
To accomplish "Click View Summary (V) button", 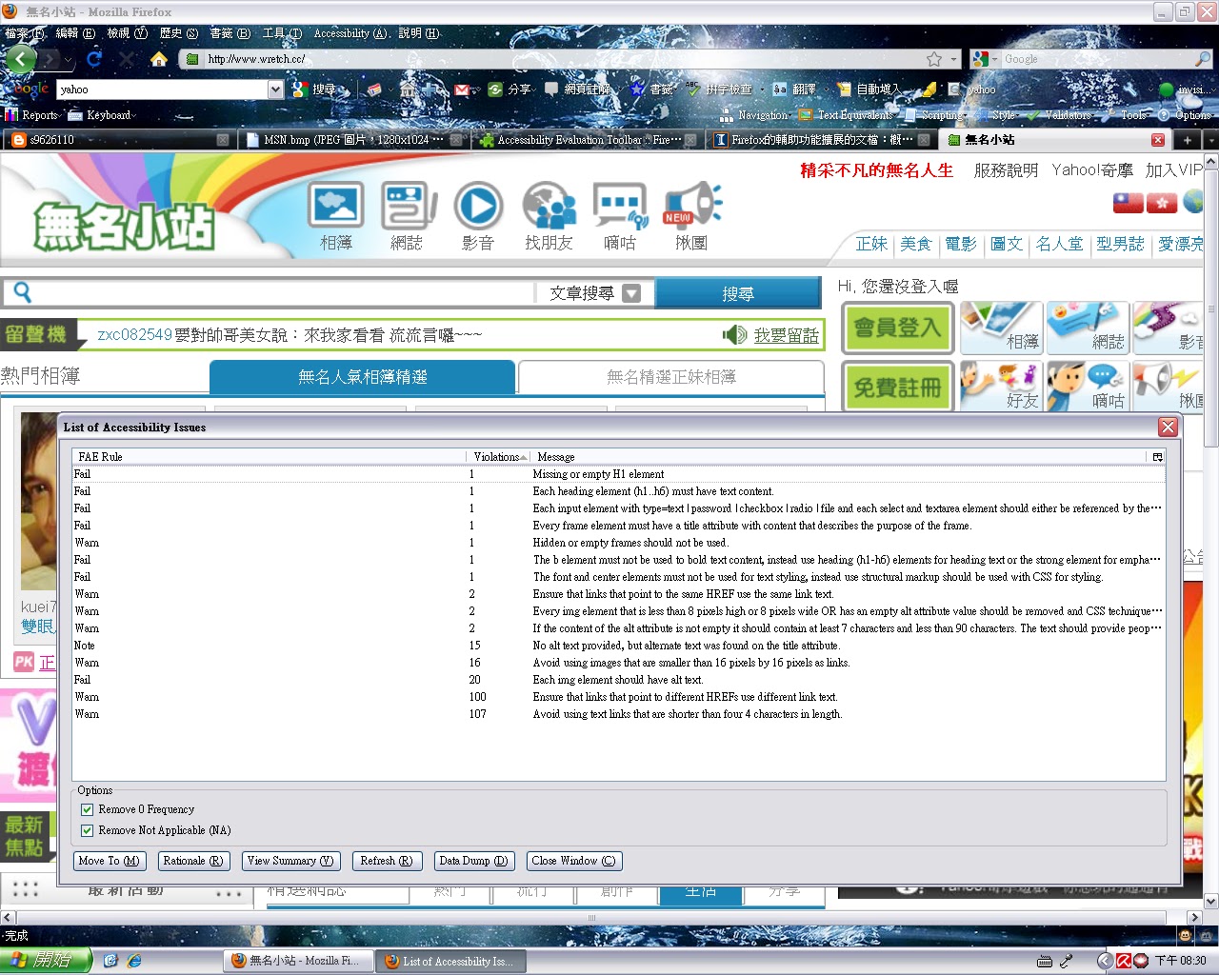I will coord(290,861).
